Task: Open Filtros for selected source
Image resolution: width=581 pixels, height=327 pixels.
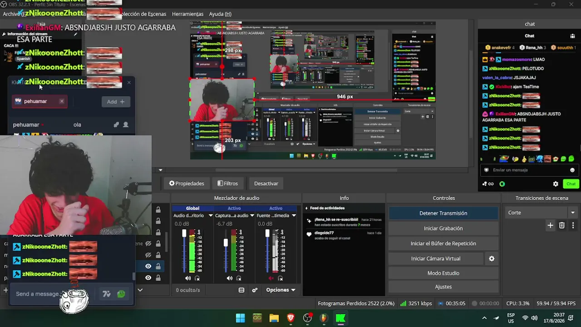Action: [227, 183]
